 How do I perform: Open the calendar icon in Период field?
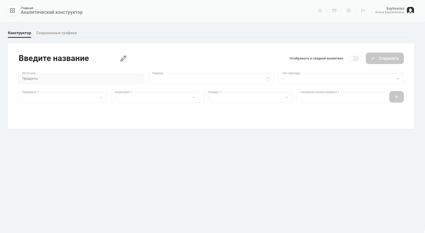click(x=268, y=79)
